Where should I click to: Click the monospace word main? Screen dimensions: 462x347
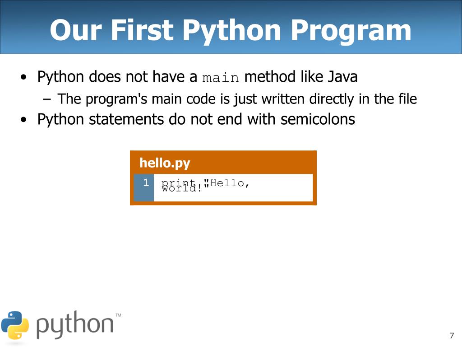[221, 78]
